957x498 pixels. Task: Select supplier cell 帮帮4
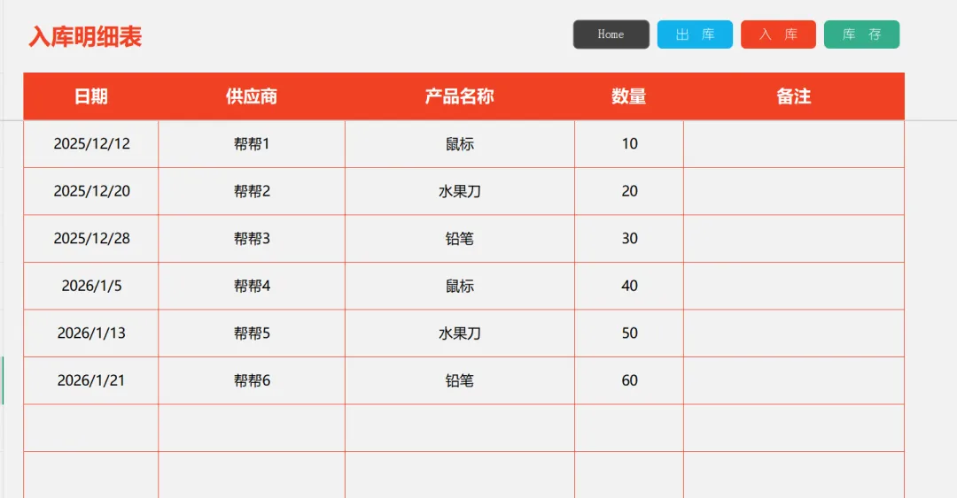pos(252,286)
